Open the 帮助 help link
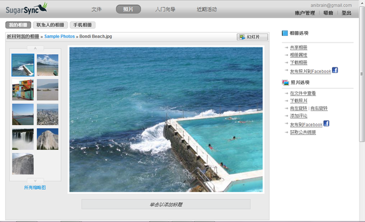 (x=328, y=13)
